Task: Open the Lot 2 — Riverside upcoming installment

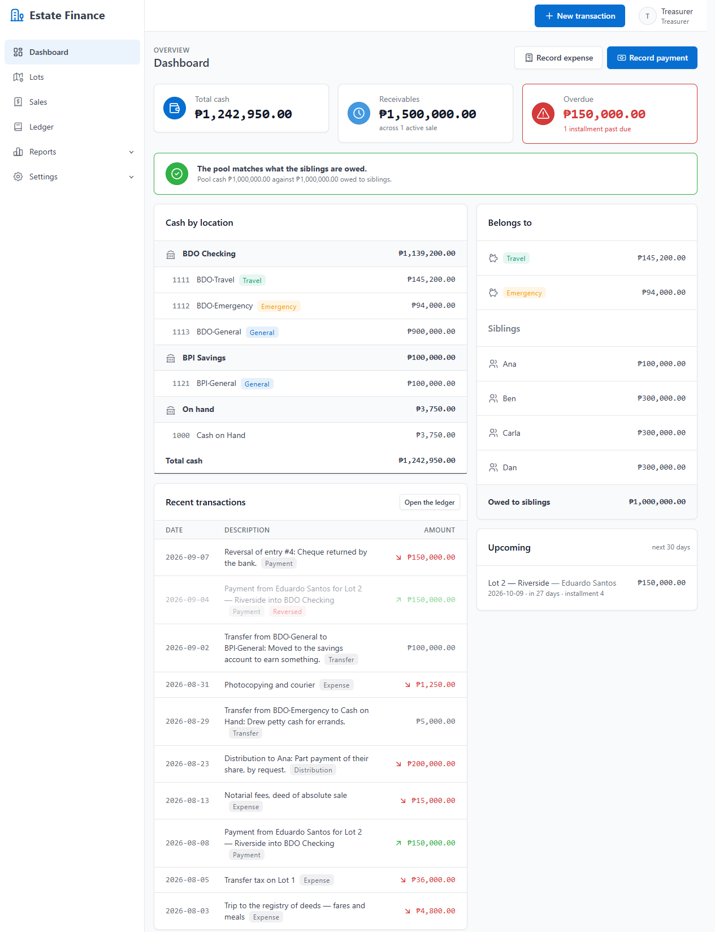Action: click(x=587, y=588)
